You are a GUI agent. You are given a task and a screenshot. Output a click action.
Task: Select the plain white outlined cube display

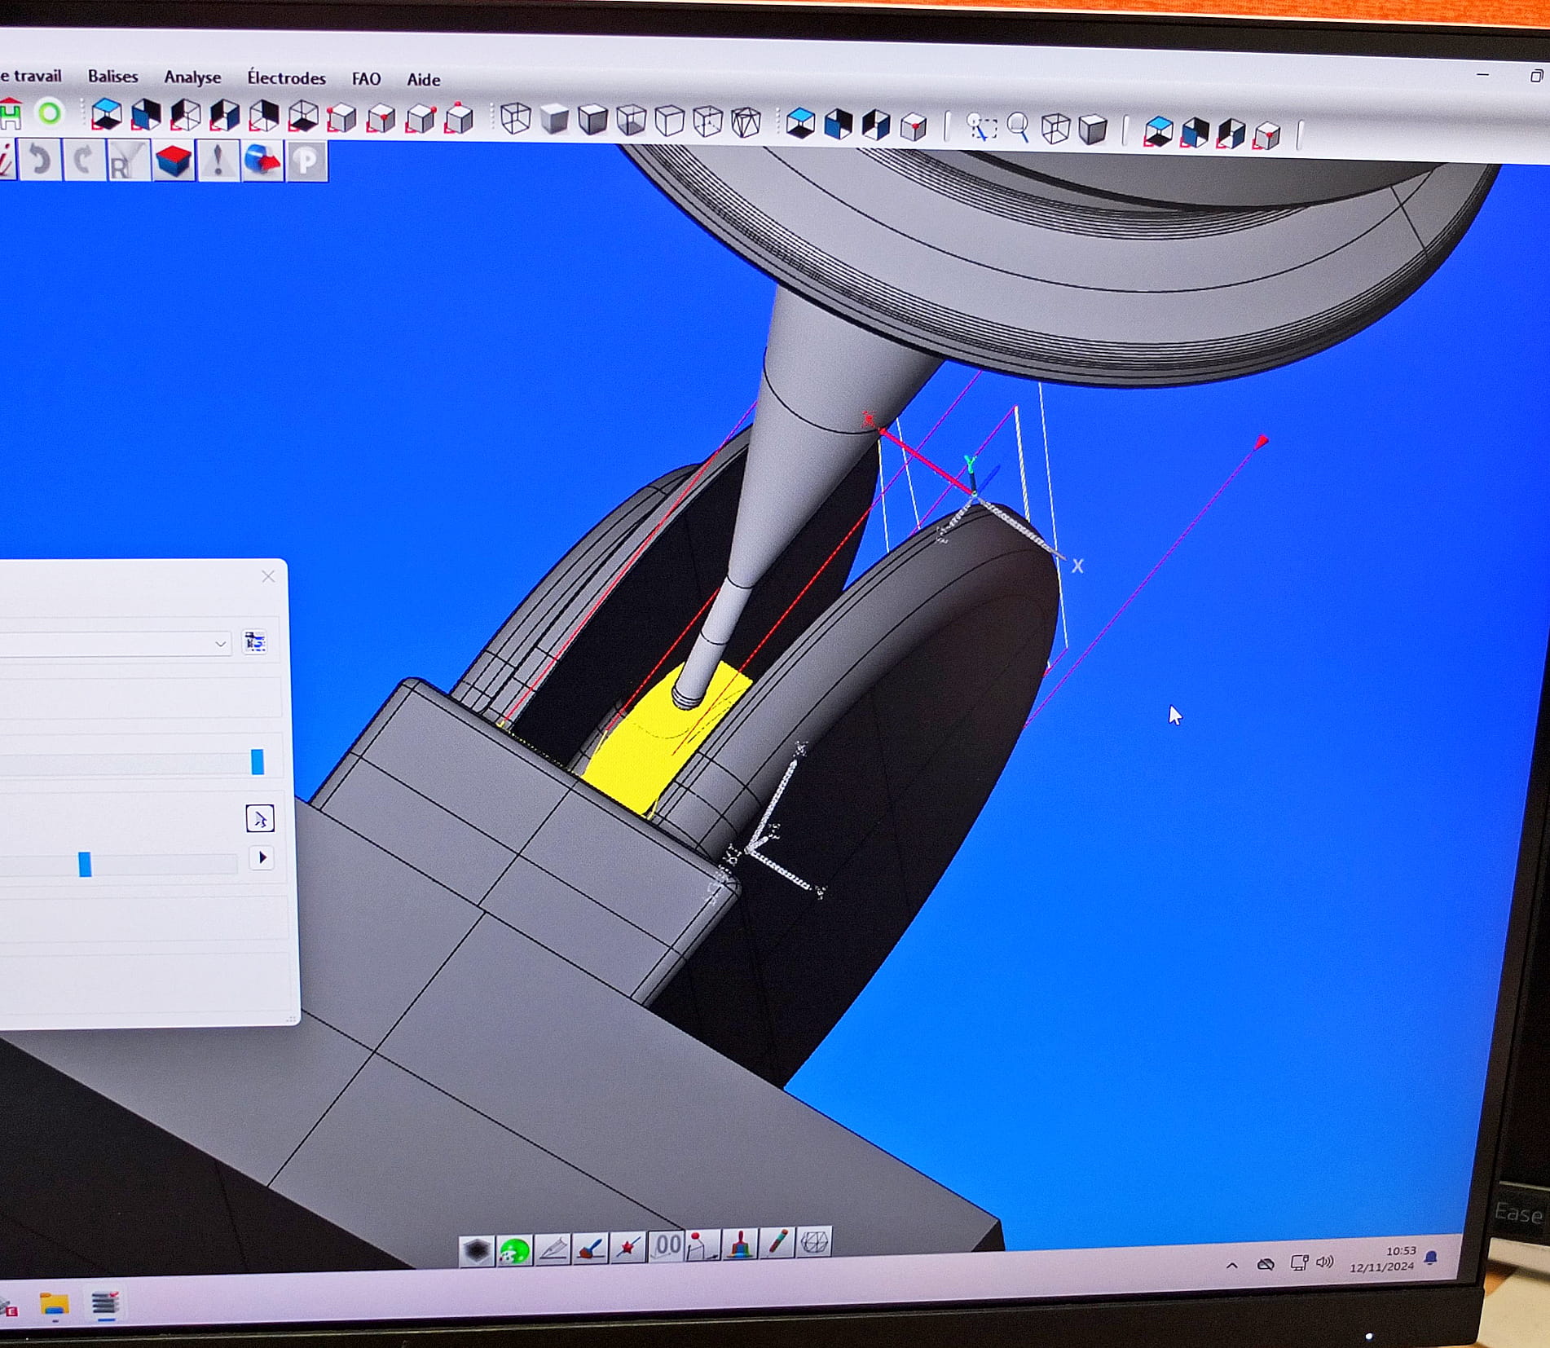click(669, 121)
